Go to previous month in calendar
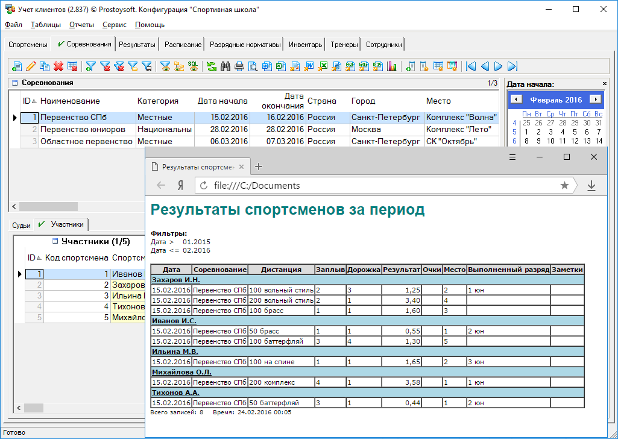618x439 pixels. [516, 99]
